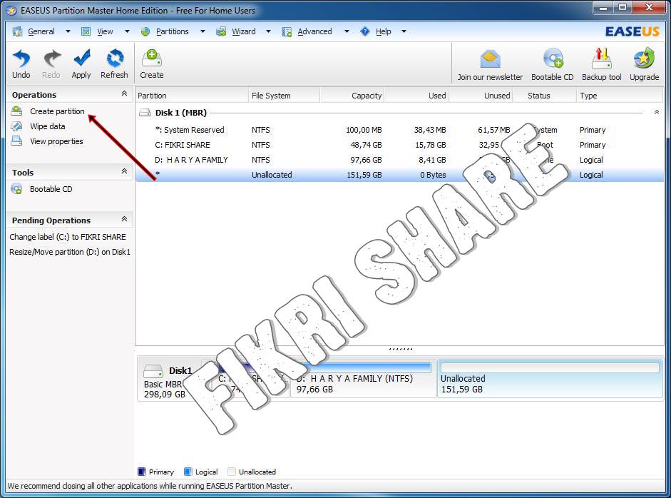Viewport: 671px width, 498px height.
Task: Apply pending operations with the checkmark icon
Action: click(81, 59)
